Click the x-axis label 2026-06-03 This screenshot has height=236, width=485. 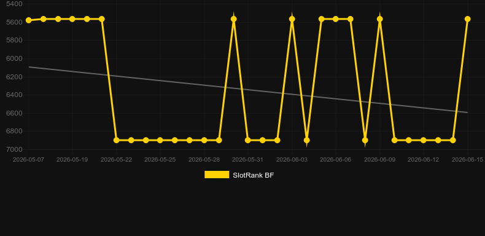[x=292, y=160]
